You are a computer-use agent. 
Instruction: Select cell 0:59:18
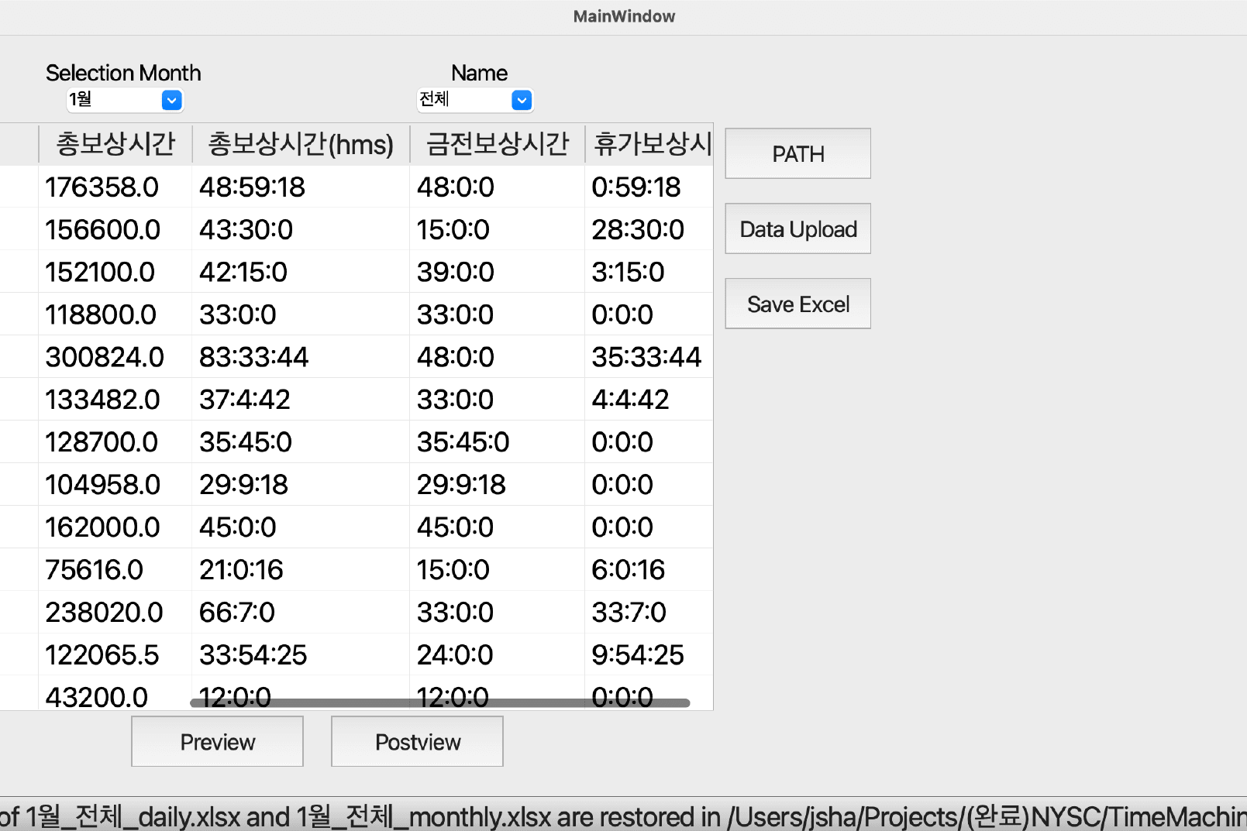(x=649, y=187)
